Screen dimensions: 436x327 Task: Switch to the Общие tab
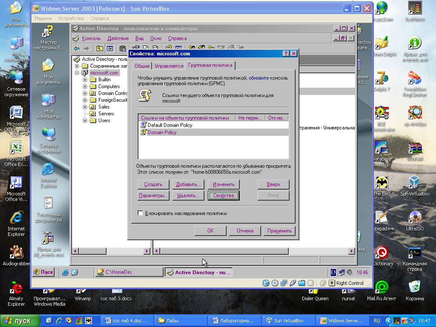142,66
